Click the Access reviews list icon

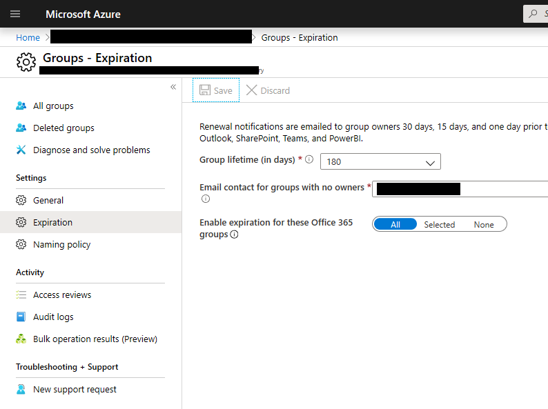point(21,295)
